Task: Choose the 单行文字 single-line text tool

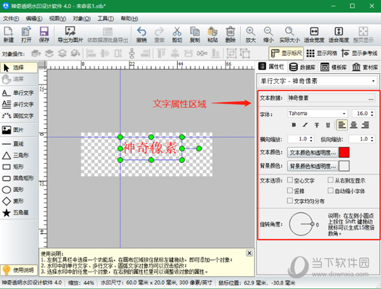Action: pyautogui.click(x=19, y=93)
